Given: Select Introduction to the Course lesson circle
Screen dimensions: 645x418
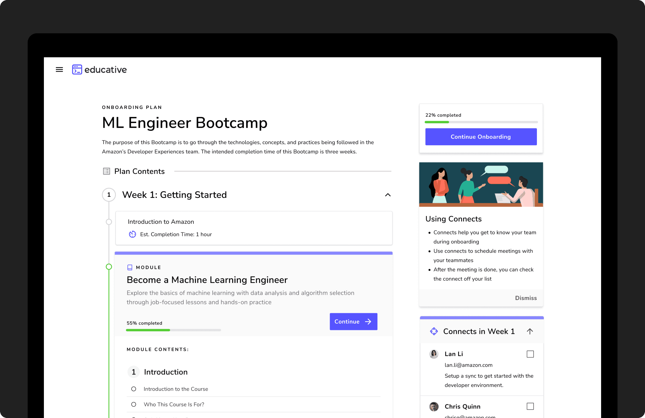Looking at the screenshot, I should click(x=134, y=389).
